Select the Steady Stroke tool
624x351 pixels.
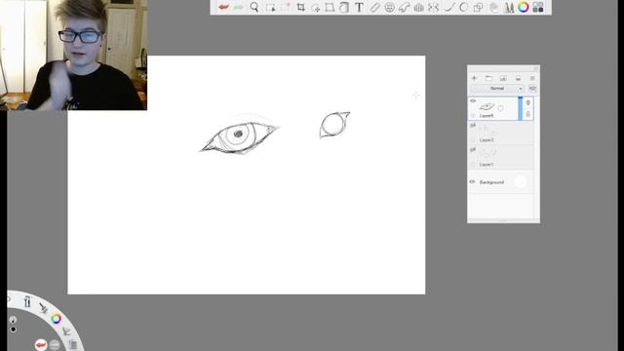(x=448, y=7)
